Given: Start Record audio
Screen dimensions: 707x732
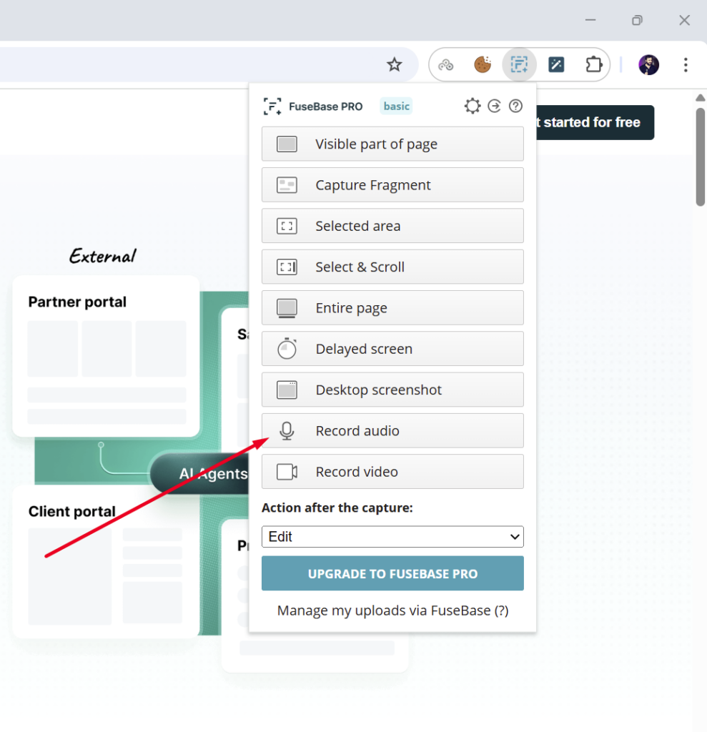Looking at the screenshot, I should click(x=392, y=430).
